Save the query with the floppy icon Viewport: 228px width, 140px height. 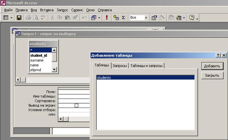(19, 18)
